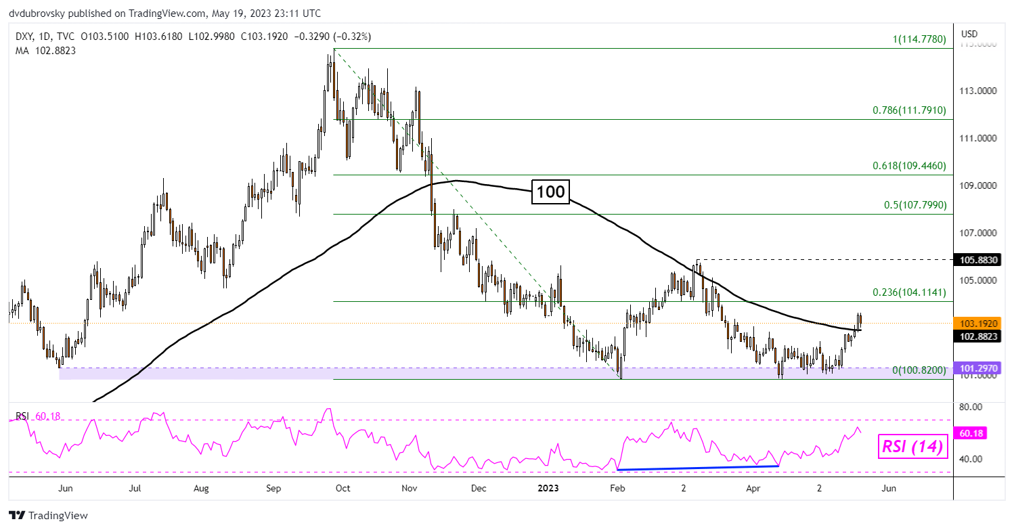Click the 1(114.7780) Fibonacci level label
This screenshot has width=1014, height=530.
coord(918,40)
